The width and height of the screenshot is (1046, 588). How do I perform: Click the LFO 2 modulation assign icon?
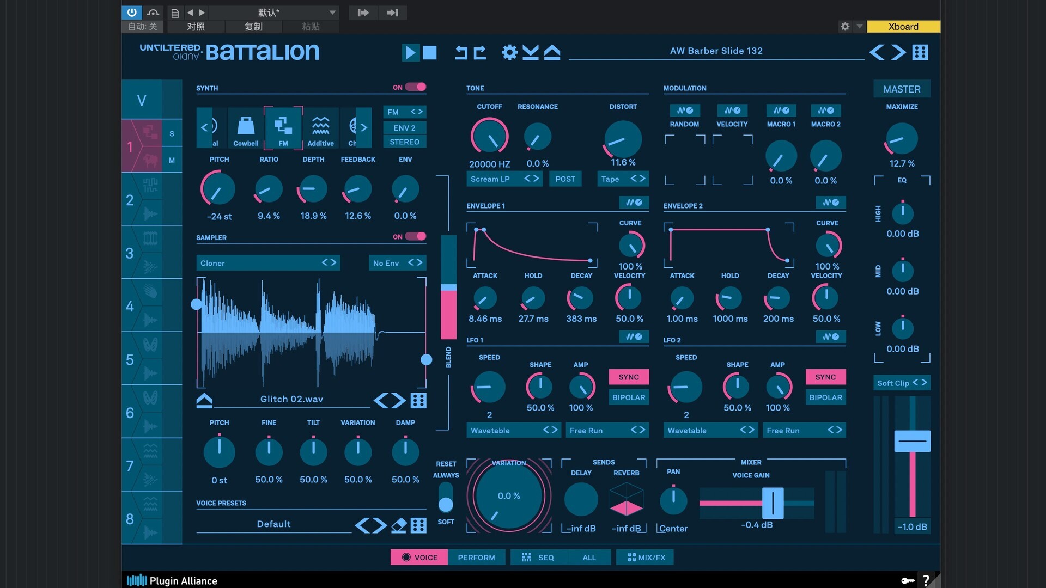pyautogui.click(x=831, y=337)
